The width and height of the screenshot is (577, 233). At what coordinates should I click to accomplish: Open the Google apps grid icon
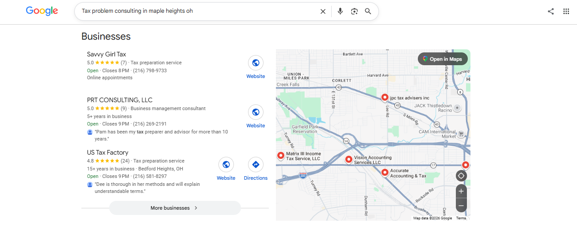coord(566,11)
